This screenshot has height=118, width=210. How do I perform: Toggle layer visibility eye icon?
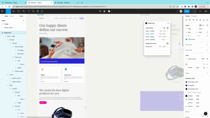(207, 59)
